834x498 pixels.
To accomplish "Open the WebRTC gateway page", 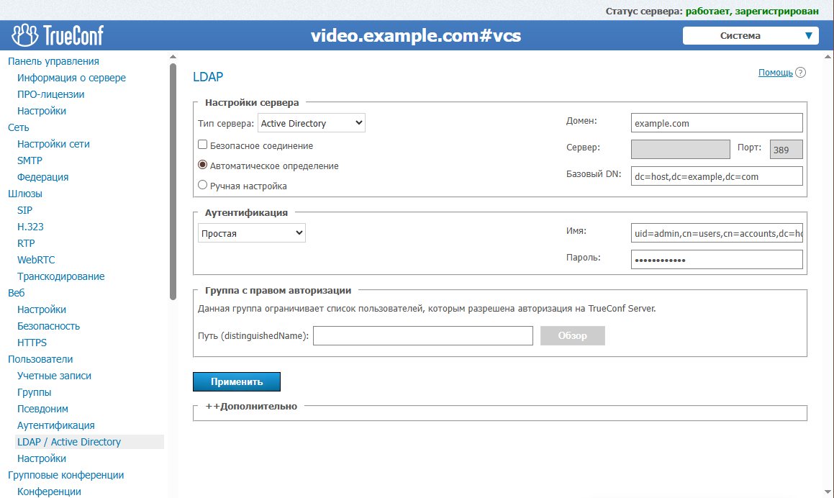I will tap(36, 260).
